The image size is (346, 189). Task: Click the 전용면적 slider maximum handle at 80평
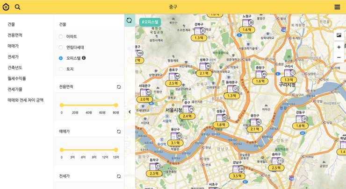[x=116, y=105]
